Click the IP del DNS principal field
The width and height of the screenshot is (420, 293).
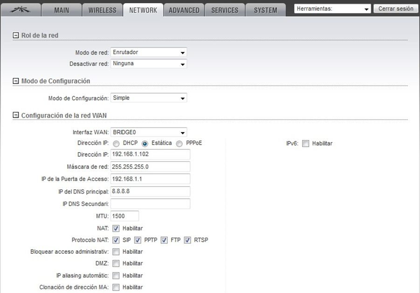150,191
